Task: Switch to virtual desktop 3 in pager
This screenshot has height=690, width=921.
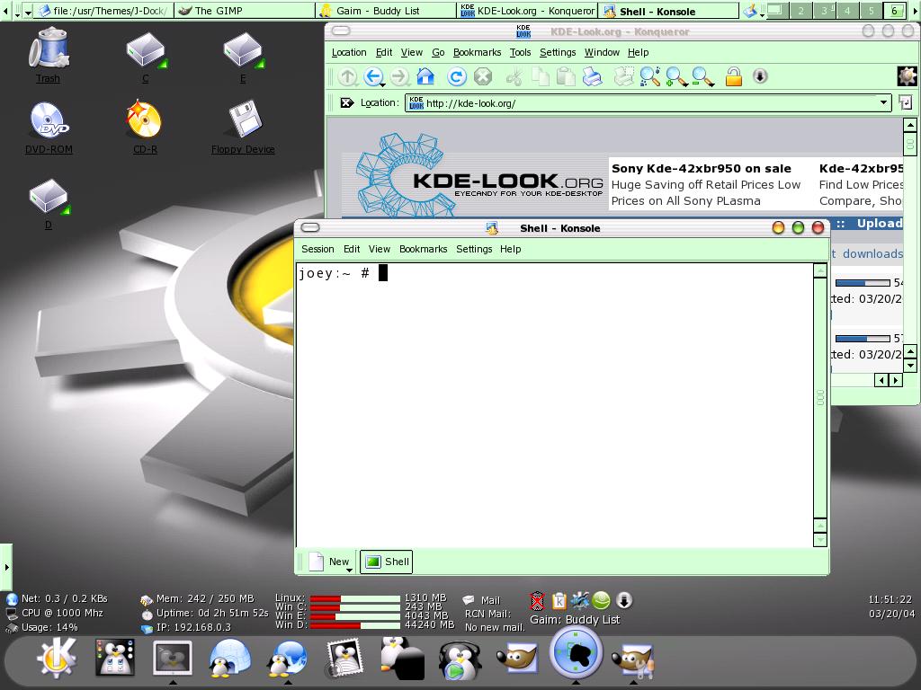Action: [824, 11]
